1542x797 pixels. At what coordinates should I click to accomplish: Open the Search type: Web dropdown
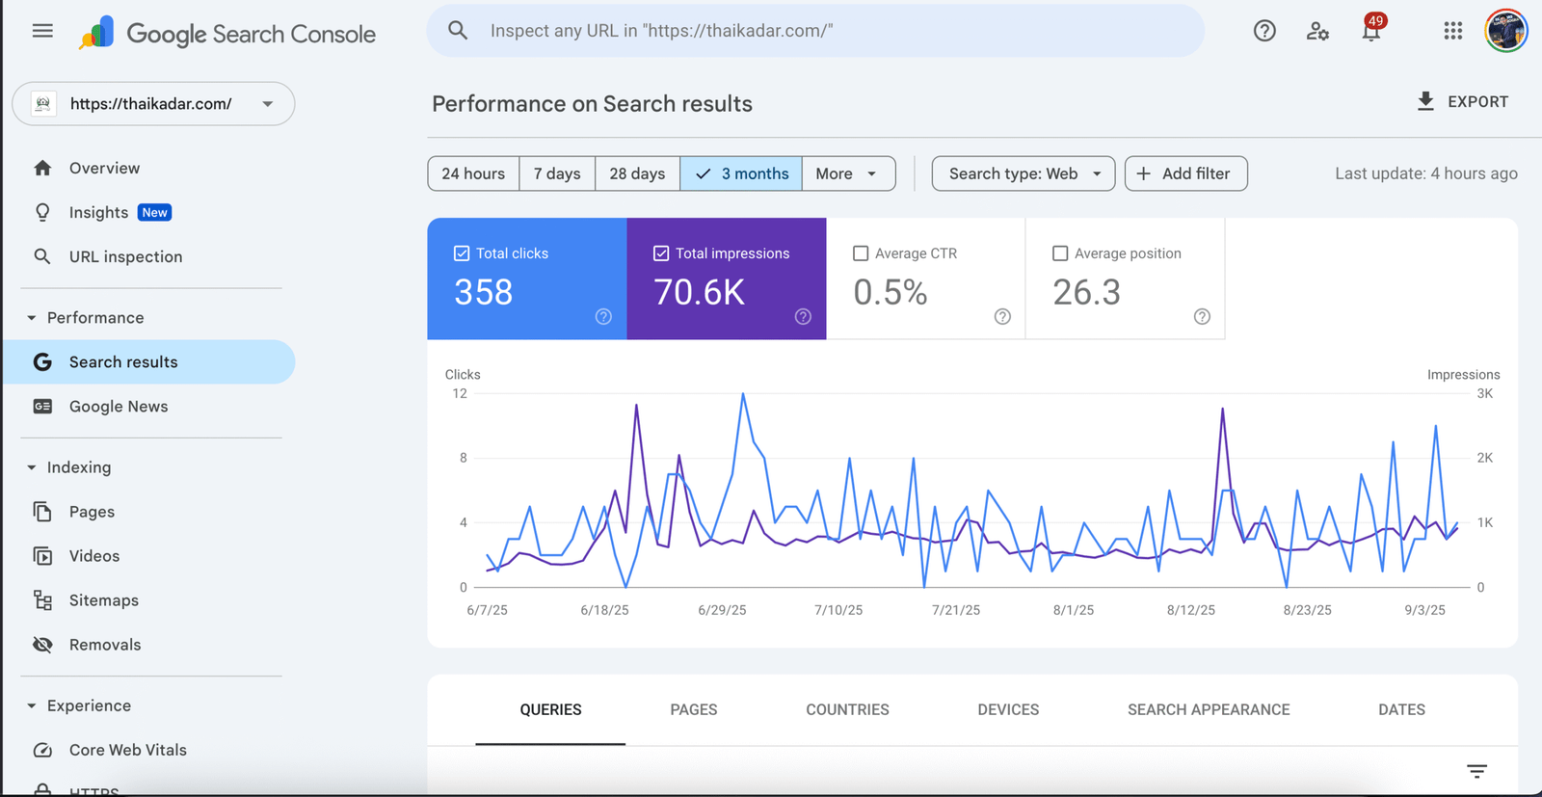(x=1024, y=173)
